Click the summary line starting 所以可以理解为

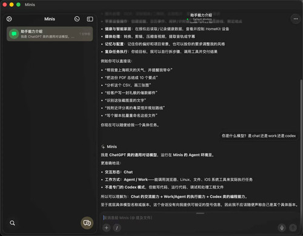(x=174, y=197)
